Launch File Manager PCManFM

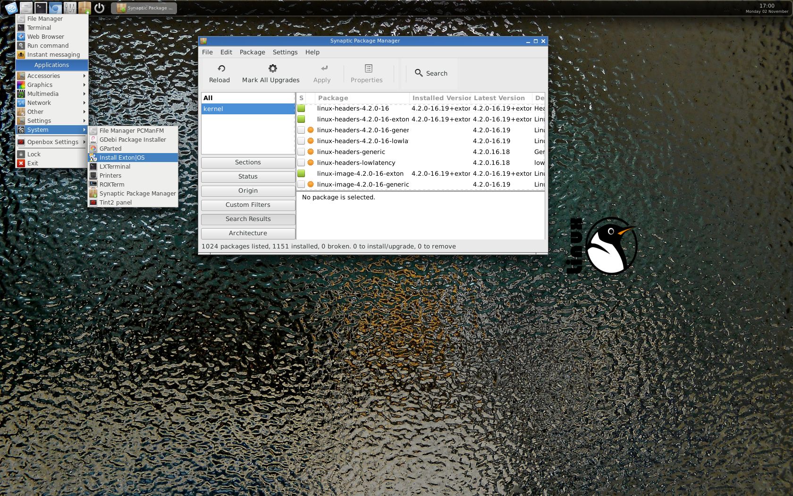133,131
